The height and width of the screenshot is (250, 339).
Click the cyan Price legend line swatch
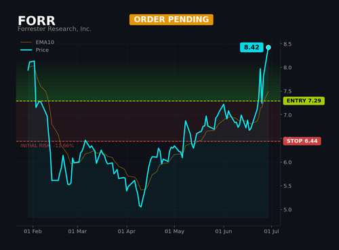click(26, 50)
